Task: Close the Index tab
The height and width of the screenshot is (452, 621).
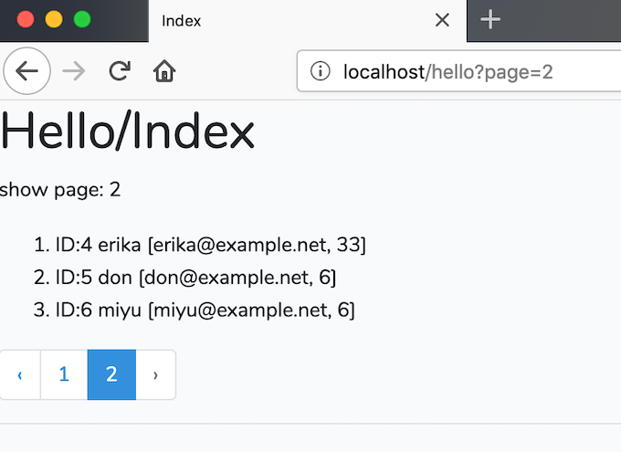Action: coord(442,20)
